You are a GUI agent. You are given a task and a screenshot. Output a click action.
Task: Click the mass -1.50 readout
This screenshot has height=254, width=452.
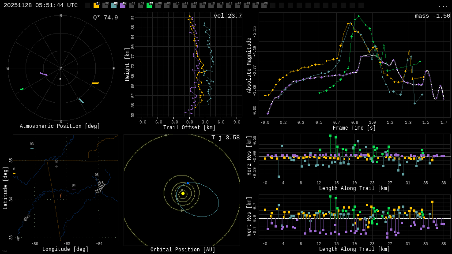[x=432, y=16]
